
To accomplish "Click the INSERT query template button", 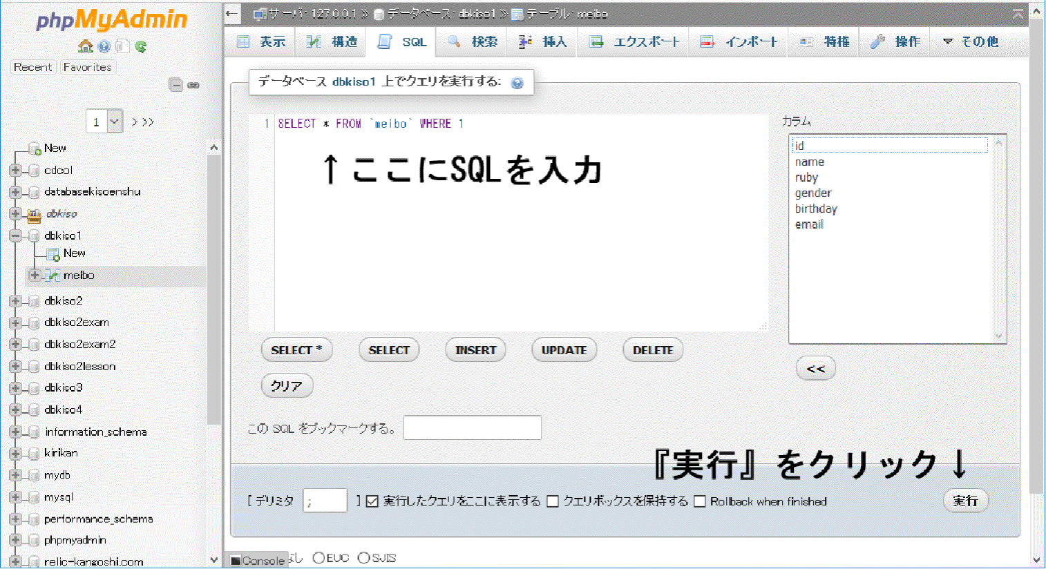I will (475, 350).
